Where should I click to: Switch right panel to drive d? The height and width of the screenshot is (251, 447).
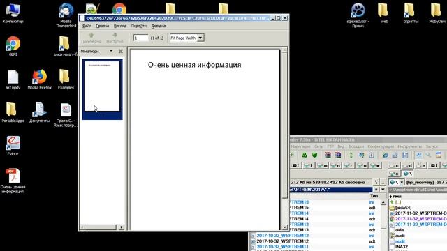pos(408,165)
